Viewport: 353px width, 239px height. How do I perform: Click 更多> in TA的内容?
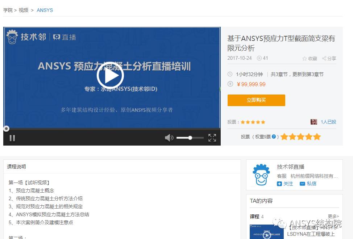[x=333, y=216]
